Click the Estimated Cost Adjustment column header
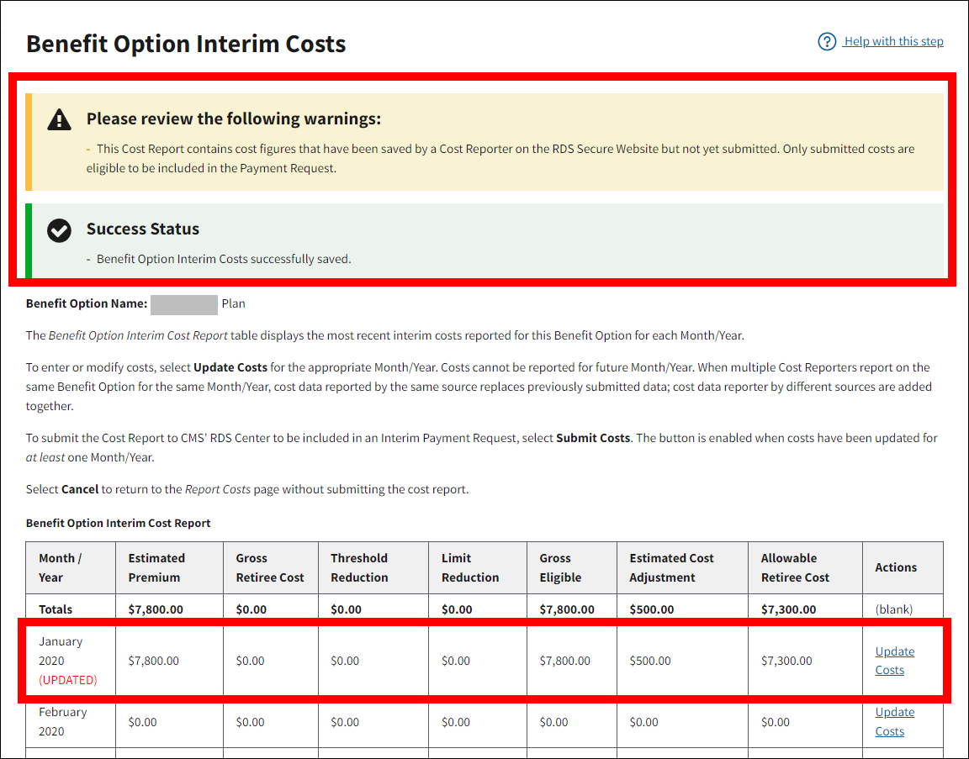The image size is (969, 759). [671, 567]
